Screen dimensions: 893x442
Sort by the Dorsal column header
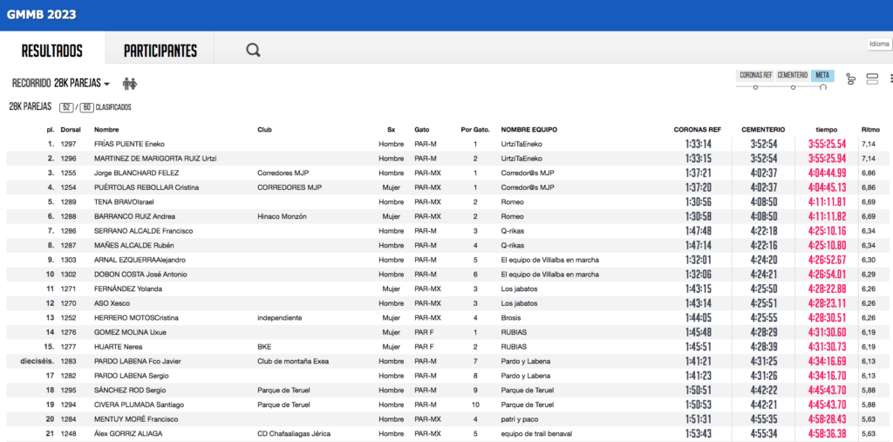[71, 129]
